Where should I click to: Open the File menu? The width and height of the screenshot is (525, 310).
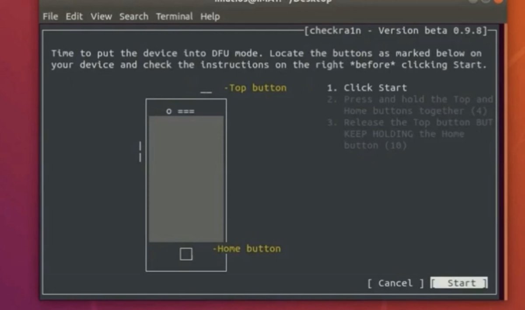50,17
